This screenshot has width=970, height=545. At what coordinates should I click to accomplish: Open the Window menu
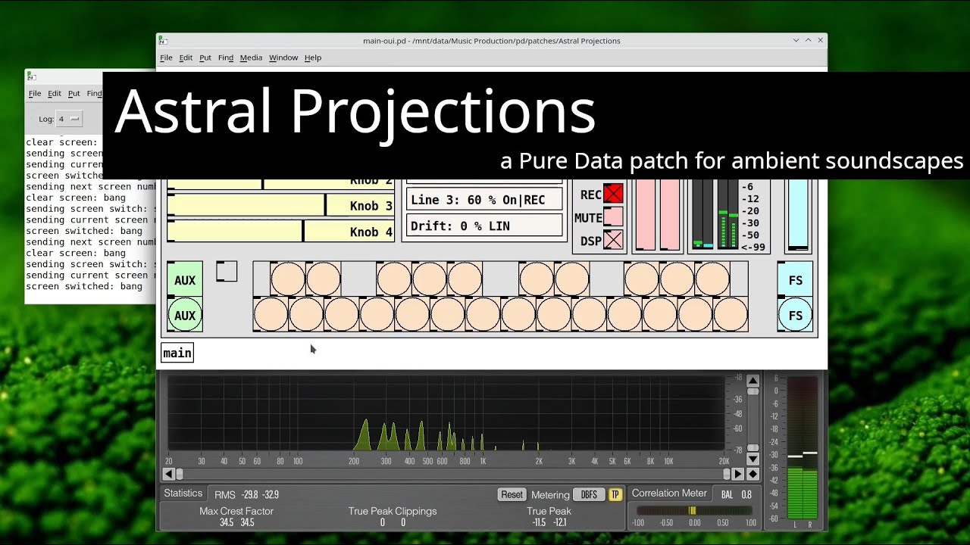[x=283, y=58]
